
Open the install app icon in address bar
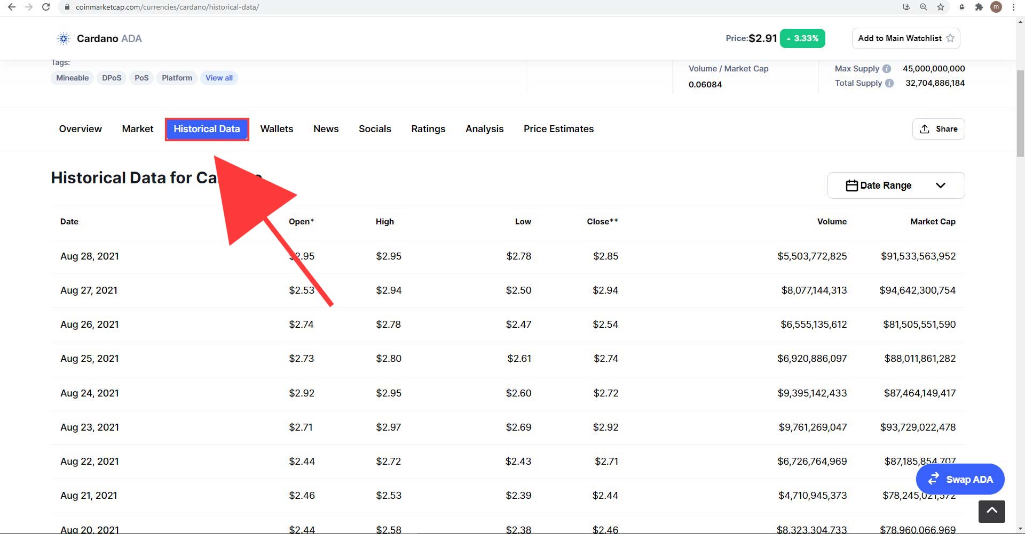click(x=906, y=7)
